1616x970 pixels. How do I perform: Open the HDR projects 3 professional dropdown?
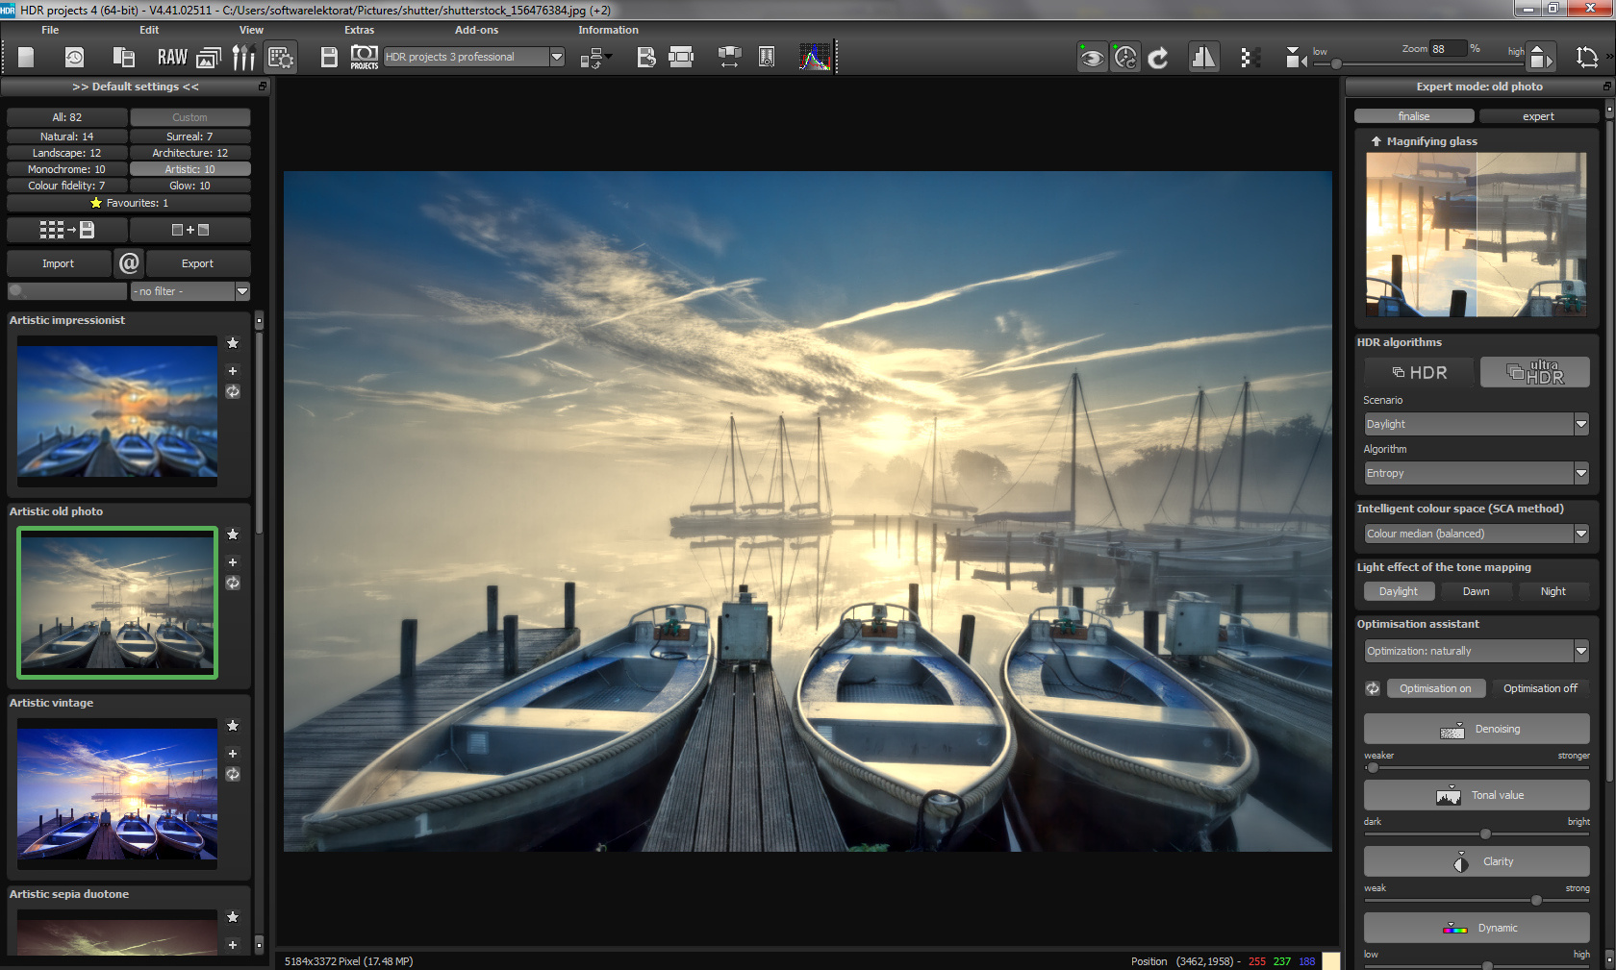pos(474,57)
